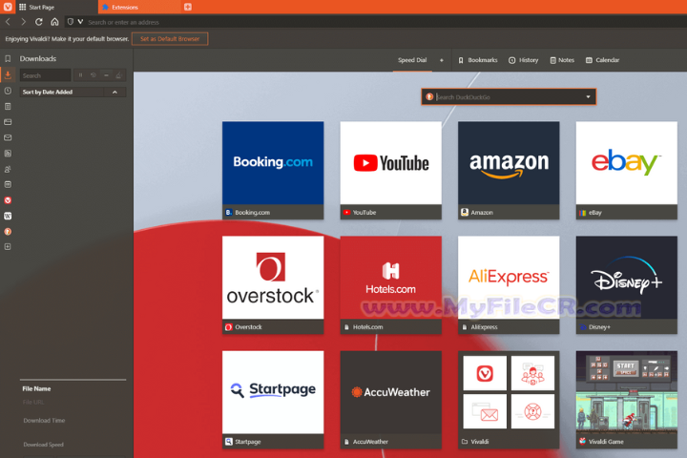687x458 pixels.
Task: Open the Bookmarks panel in sidebar
Action: 8,59
